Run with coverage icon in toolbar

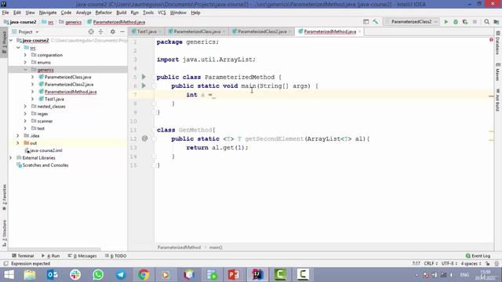(465, 22)
